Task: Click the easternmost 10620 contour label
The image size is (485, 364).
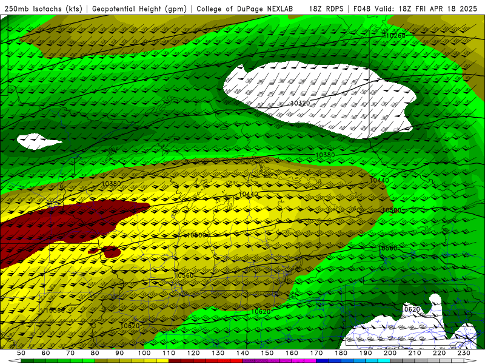Action: pos(411,309)
